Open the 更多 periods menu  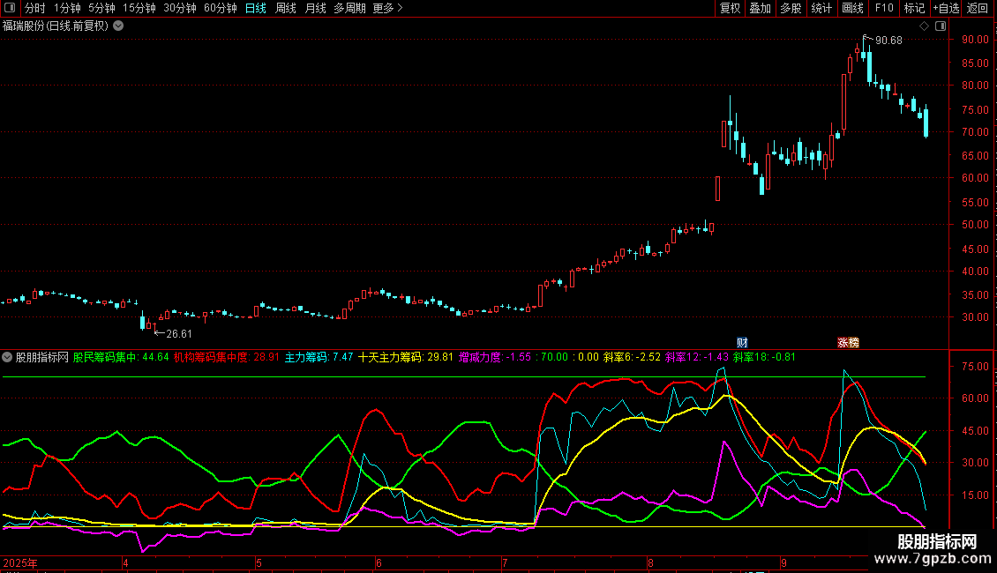point(387,9)
